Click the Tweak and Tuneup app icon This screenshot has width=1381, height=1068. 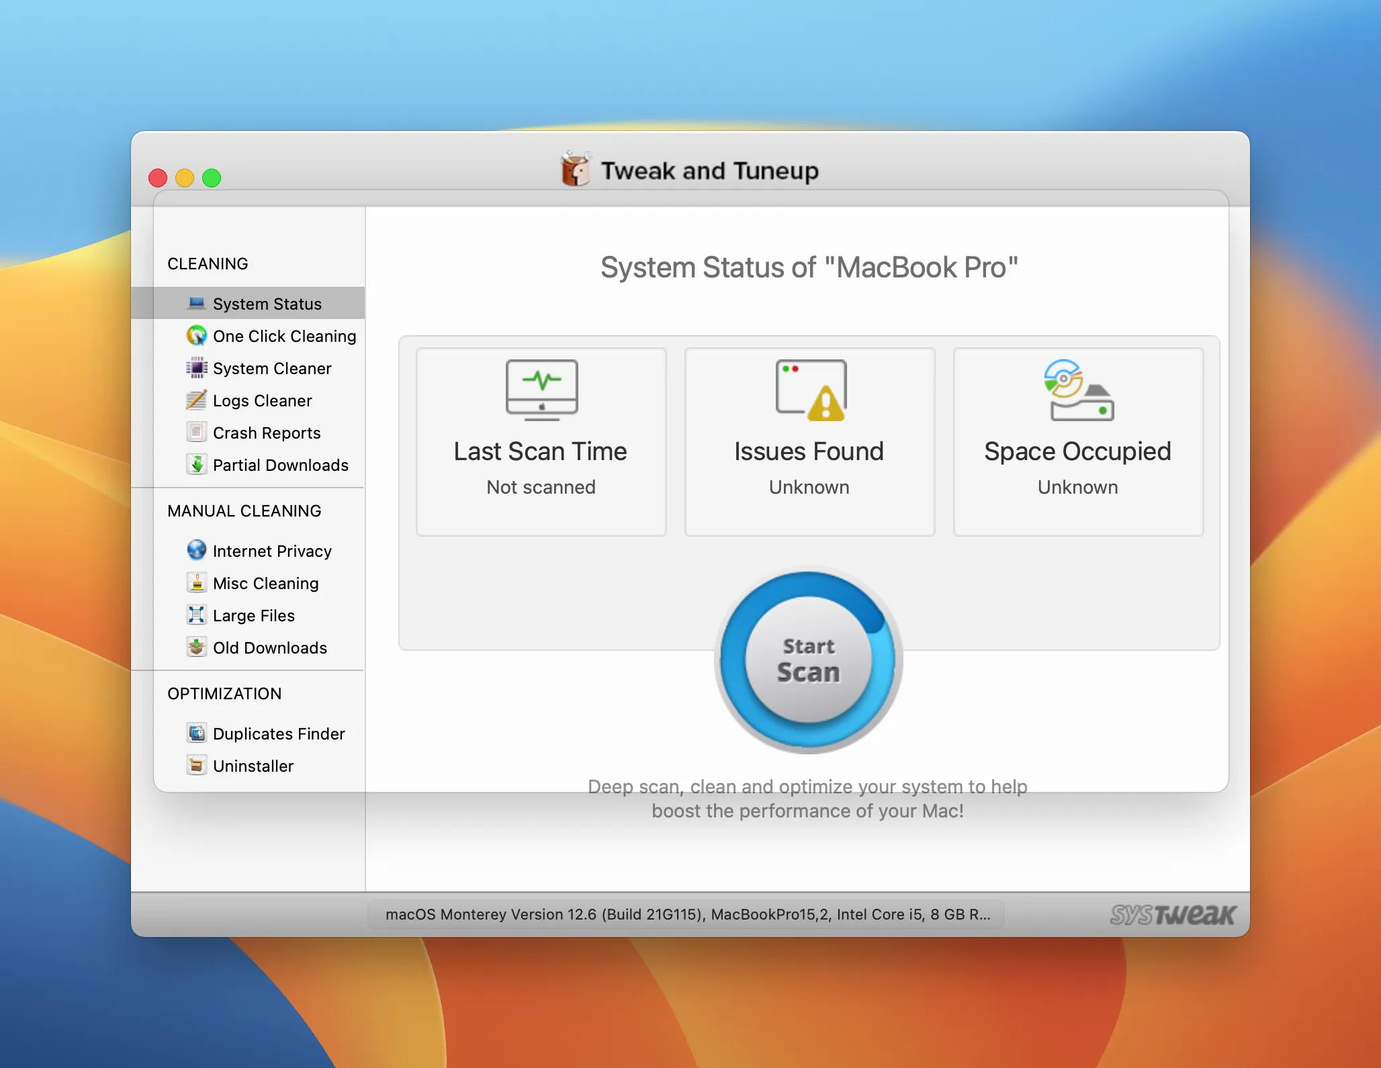click(x=576, y=169)
